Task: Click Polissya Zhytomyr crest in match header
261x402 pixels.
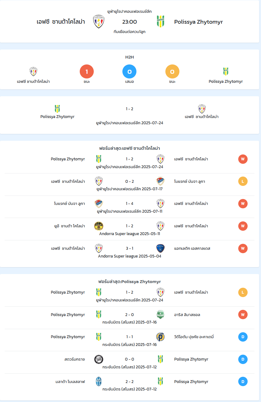Action: (160, 21)
